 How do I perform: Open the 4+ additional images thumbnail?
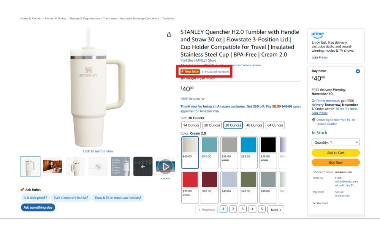[142, 166]
